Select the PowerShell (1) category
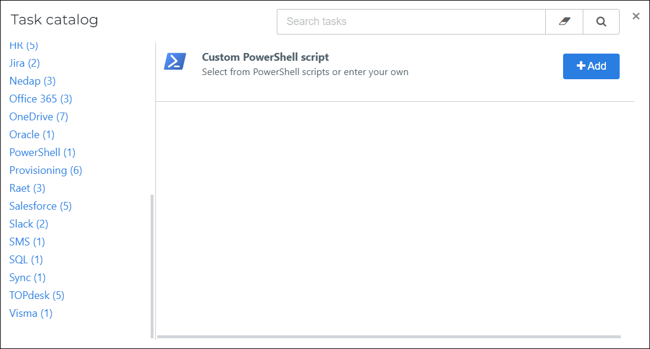Screen dimensions: 650x349 click(x=42, y=152)
